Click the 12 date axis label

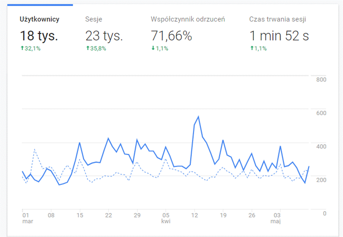tap(194, 215)
